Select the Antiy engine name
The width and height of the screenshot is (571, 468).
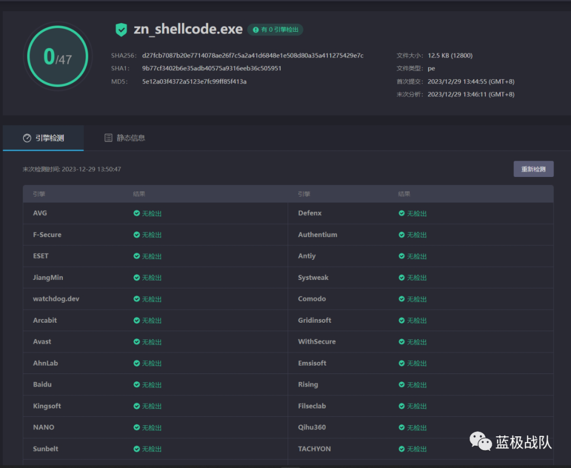pyautogui.click(x=307, y=256)
